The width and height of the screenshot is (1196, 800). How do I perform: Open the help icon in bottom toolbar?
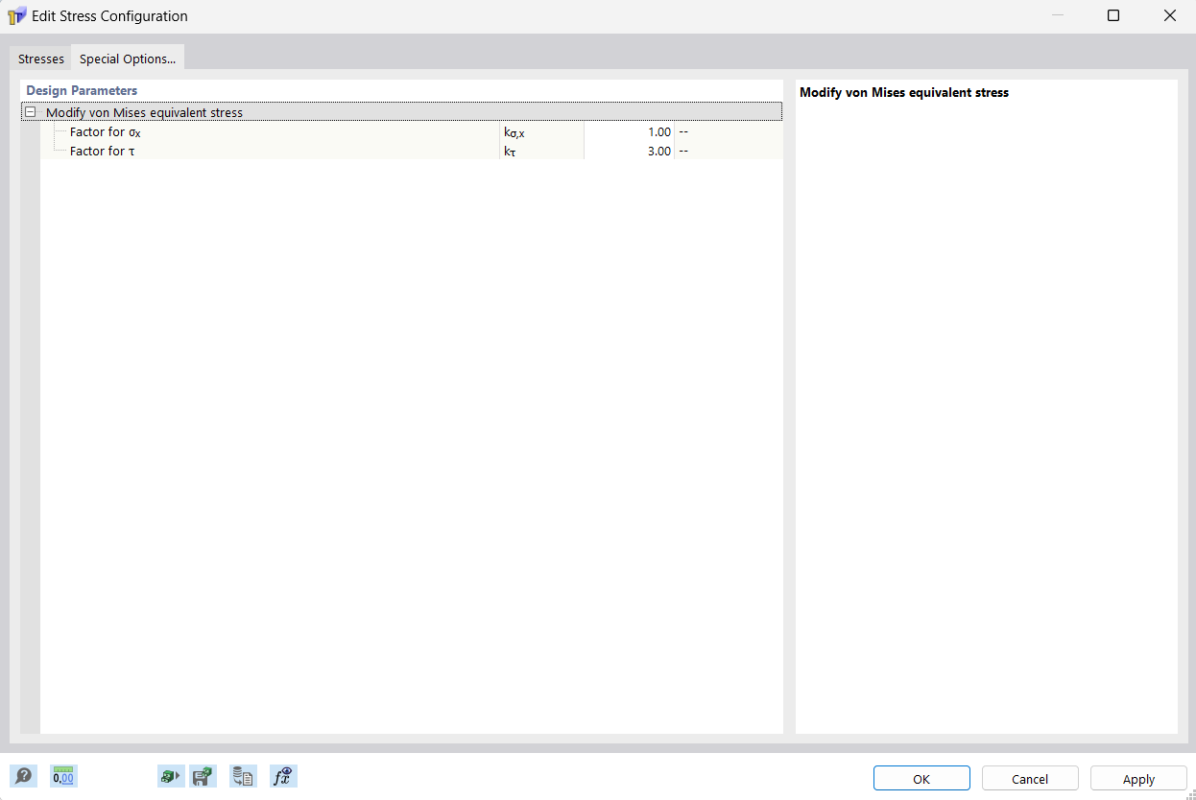click(x=23, y=776)
